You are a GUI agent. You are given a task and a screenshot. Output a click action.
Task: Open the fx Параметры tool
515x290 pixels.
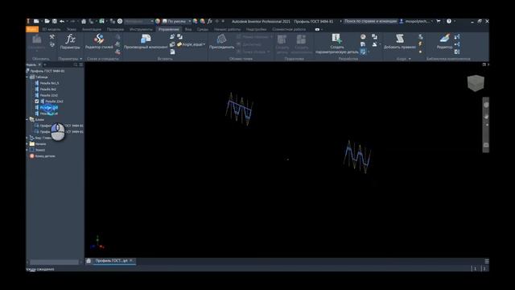[x=70, y=41]
